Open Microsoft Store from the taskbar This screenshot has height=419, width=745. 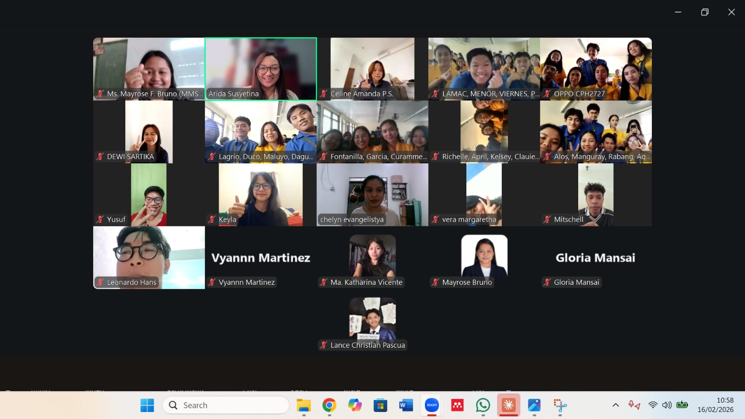[x=380, y=405]
